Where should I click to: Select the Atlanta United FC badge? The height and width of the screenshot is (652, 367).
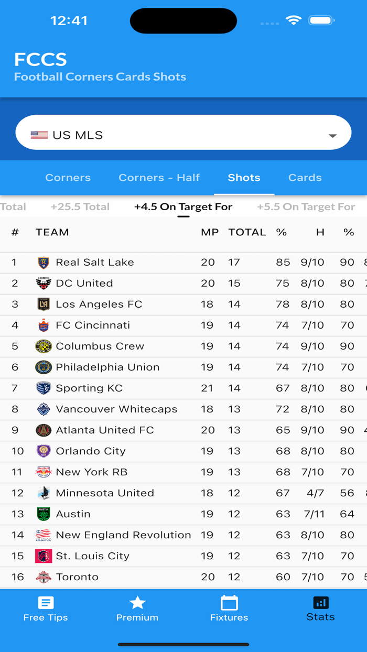tap(44, 430)
